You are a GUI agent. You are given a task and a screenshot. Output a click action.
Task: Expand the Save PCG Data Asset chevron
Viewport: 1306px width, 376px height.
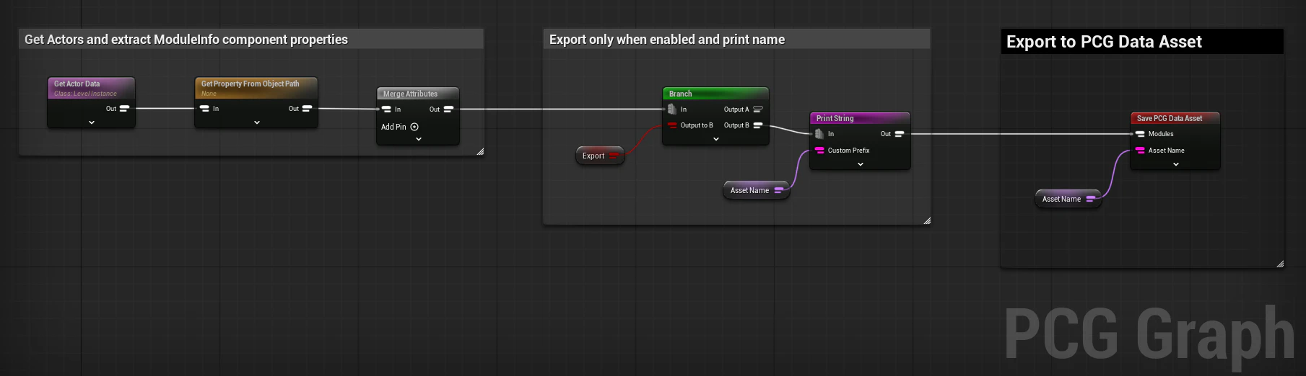click(x=1176, y=164)
